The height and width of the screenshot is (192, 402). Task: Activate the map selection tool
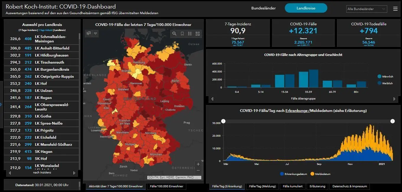[89, 34]
